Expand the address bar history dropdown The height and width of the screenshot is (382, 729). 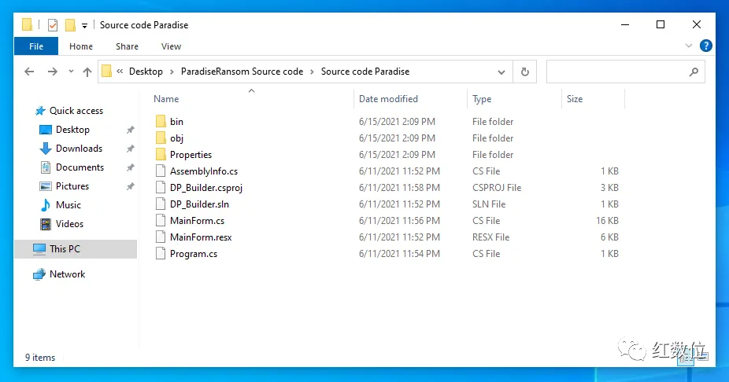point(501,72)
